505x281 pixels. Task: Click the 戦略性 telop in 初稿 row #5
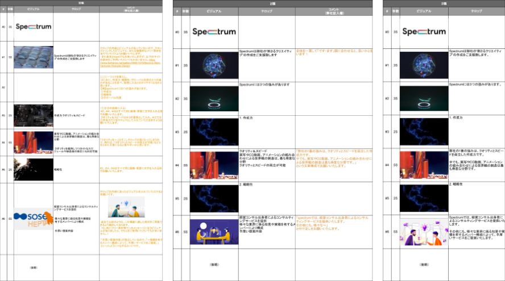coord(58,169)
